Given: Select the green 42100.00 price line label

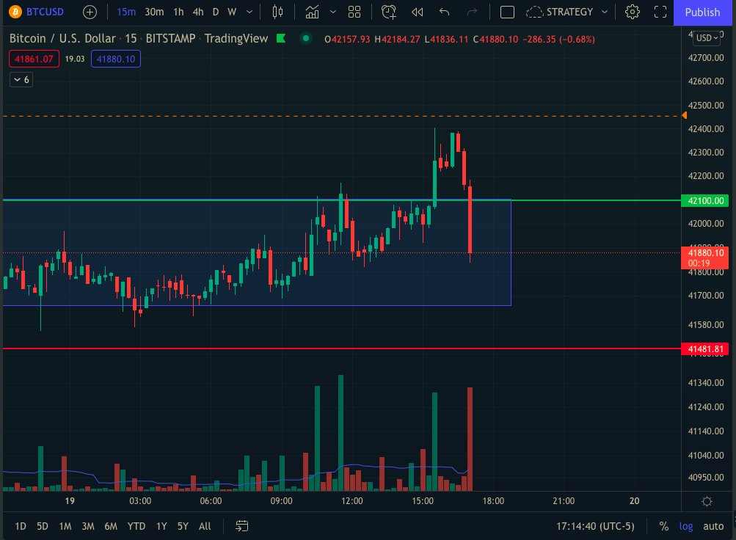Looking at the screenshot, I should [x=704, y=201].
